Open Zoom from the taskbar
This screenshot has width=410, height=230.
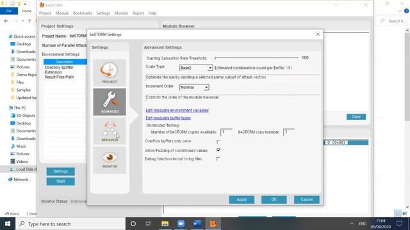point(181,224)
